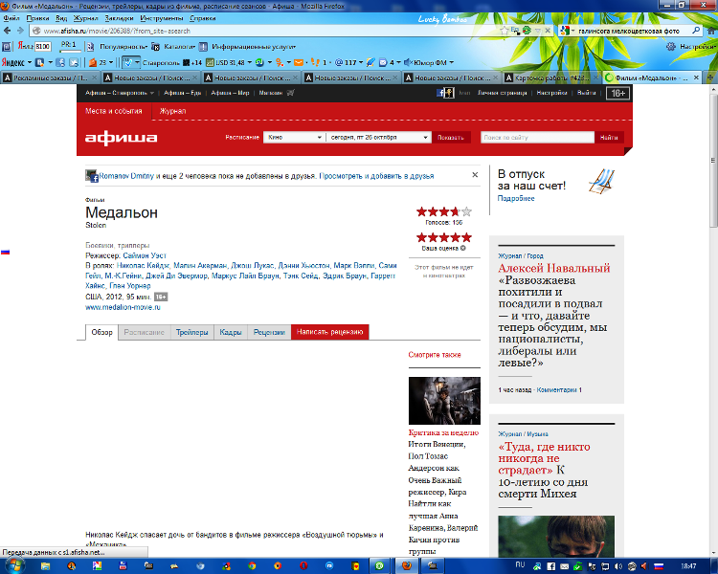Click Firefox taskbar button

click(407, 566)
